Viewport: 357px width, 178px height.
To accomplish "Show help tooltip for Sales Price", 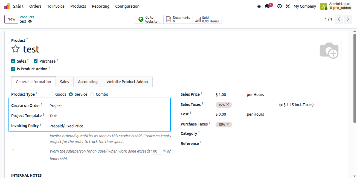I will [x=202, y=94].
